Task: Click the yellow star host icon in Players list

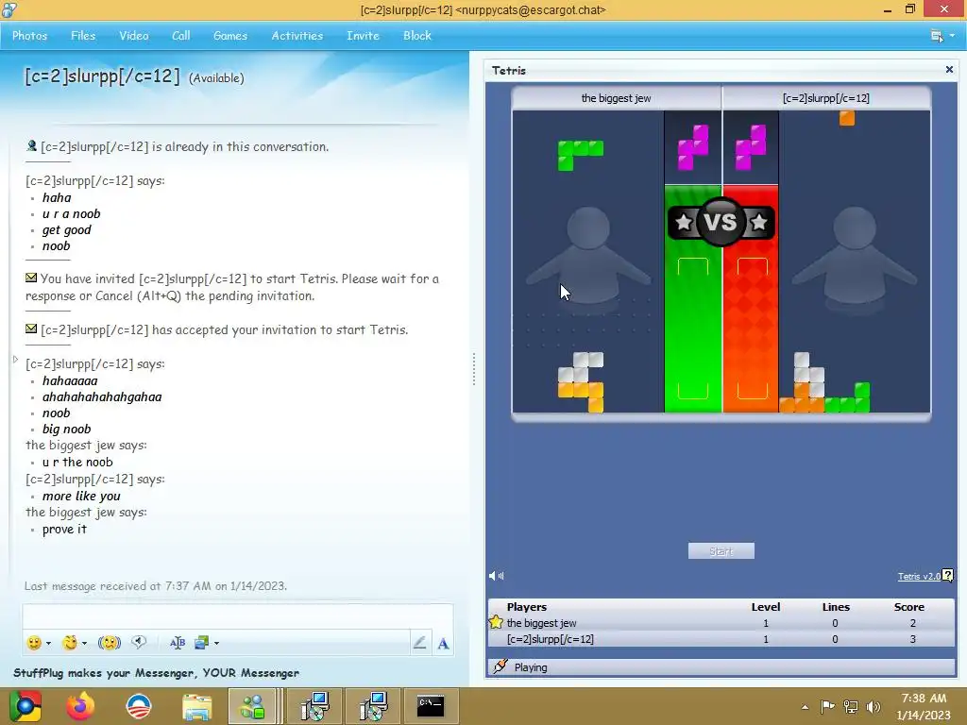Action: 496,622
